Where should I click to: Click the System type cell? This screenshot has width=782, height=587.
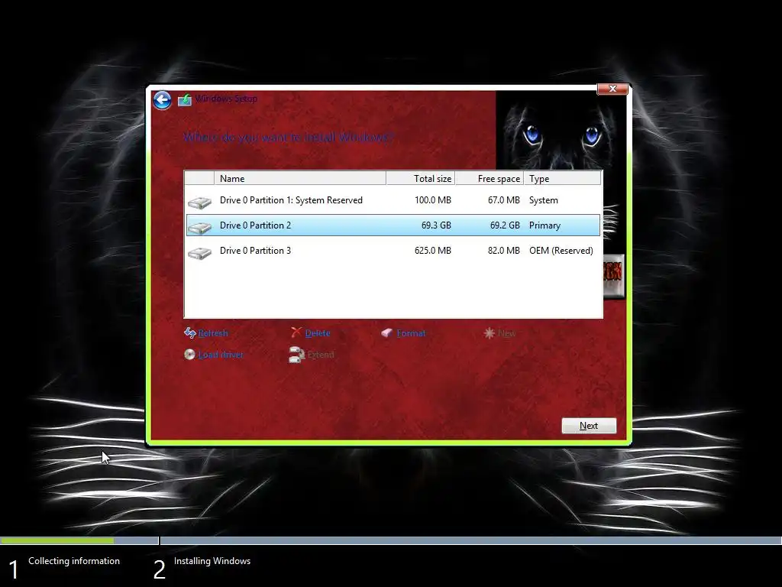pyautogui.click(x=544, y=200)
